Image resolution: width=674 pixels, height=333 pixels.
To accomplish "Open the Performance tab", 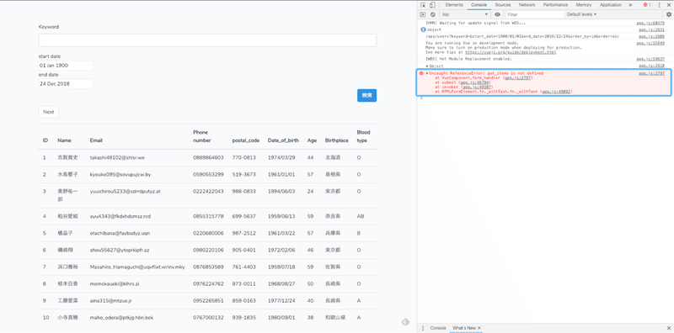I will click(x=555, y=5).
